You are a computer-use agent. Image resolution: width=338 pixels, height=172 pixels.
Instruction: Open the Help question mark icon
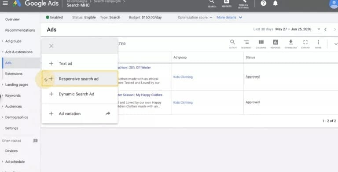[x=264, y=3]
